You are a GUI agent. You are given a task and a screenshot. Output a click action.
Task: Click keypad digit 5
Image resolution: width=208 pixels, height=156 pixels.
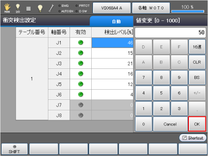(x=161, y=93)
